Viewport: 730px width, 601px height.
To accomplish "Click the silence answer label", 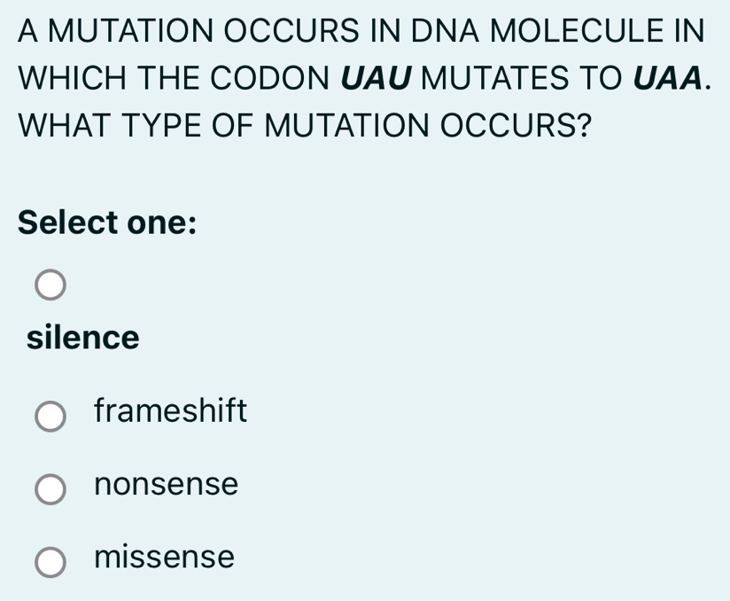I will [x=82, y=337].
